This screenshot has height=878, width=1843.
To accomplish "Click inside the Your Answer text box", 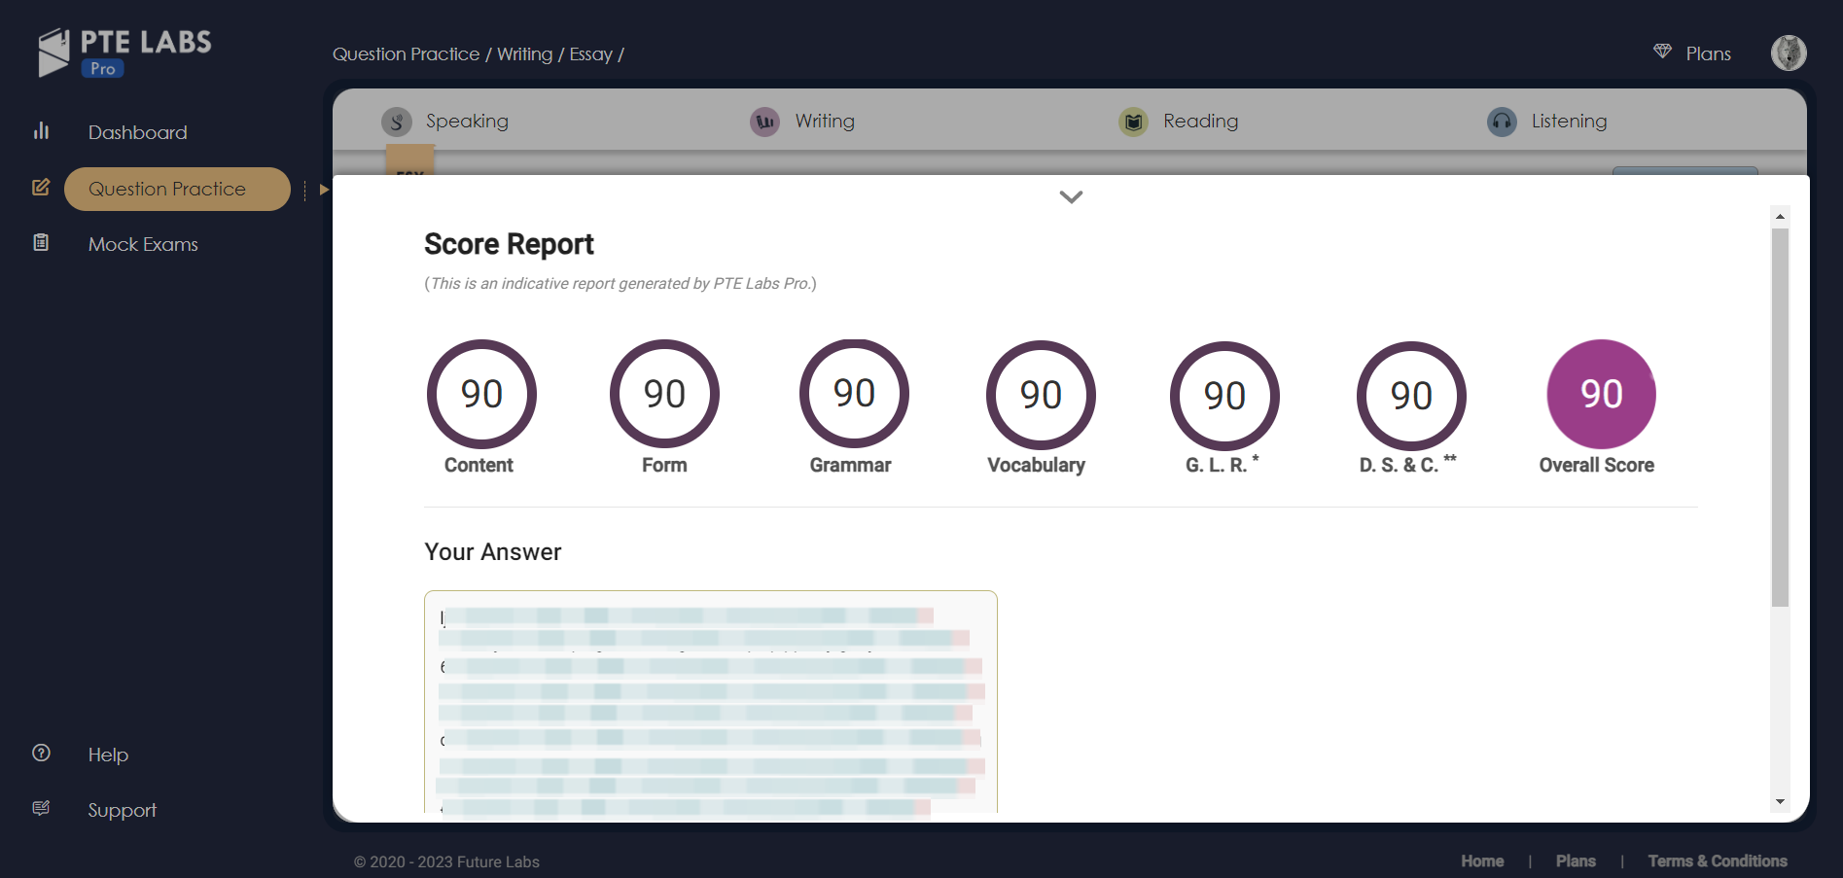I will pos(711,701).
